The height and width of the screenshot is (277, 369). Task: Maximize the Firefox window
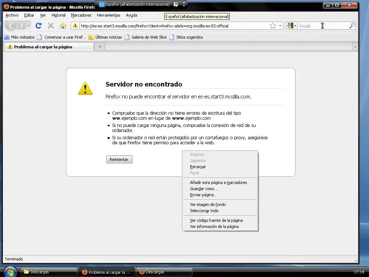[337, 5]
